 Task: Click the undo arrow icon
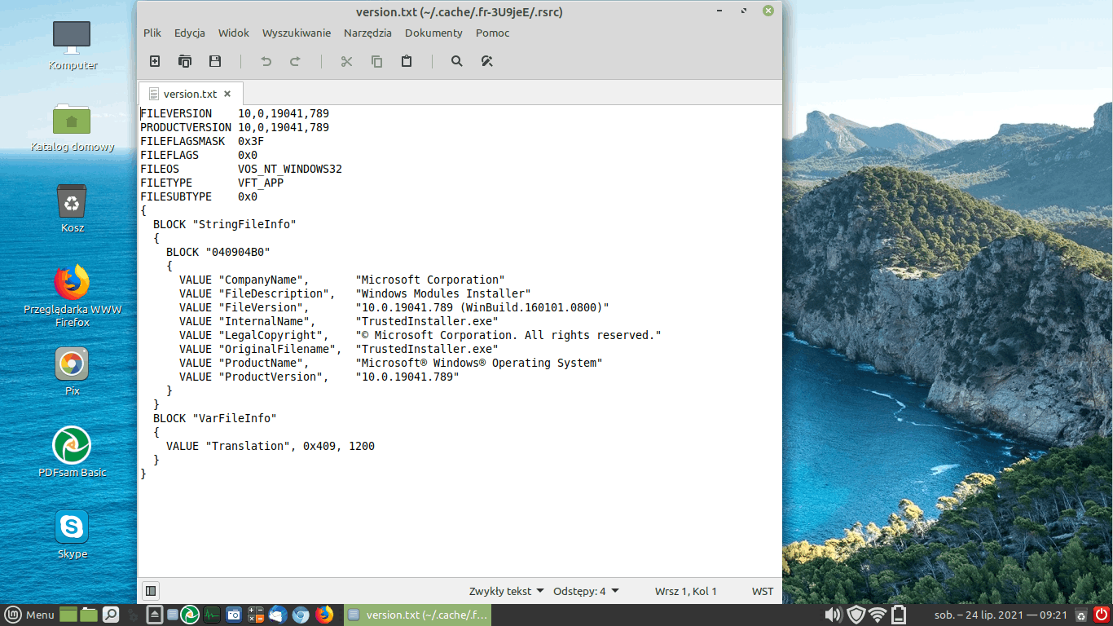(266, 61)
